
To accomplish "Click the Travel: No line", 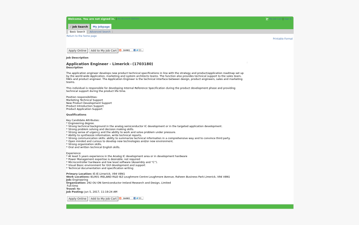I will [73, 189].
